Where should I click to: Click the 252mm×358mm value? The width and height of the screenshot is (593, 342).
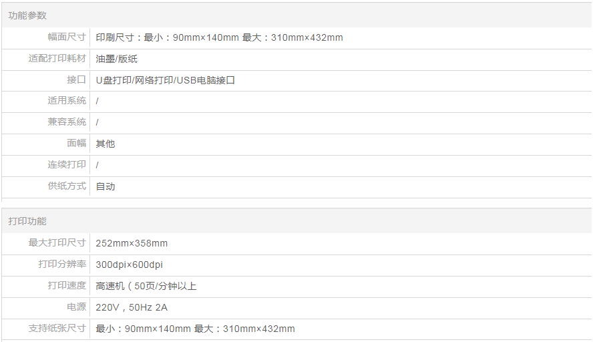pyautogui.click(x=132, y=243)
